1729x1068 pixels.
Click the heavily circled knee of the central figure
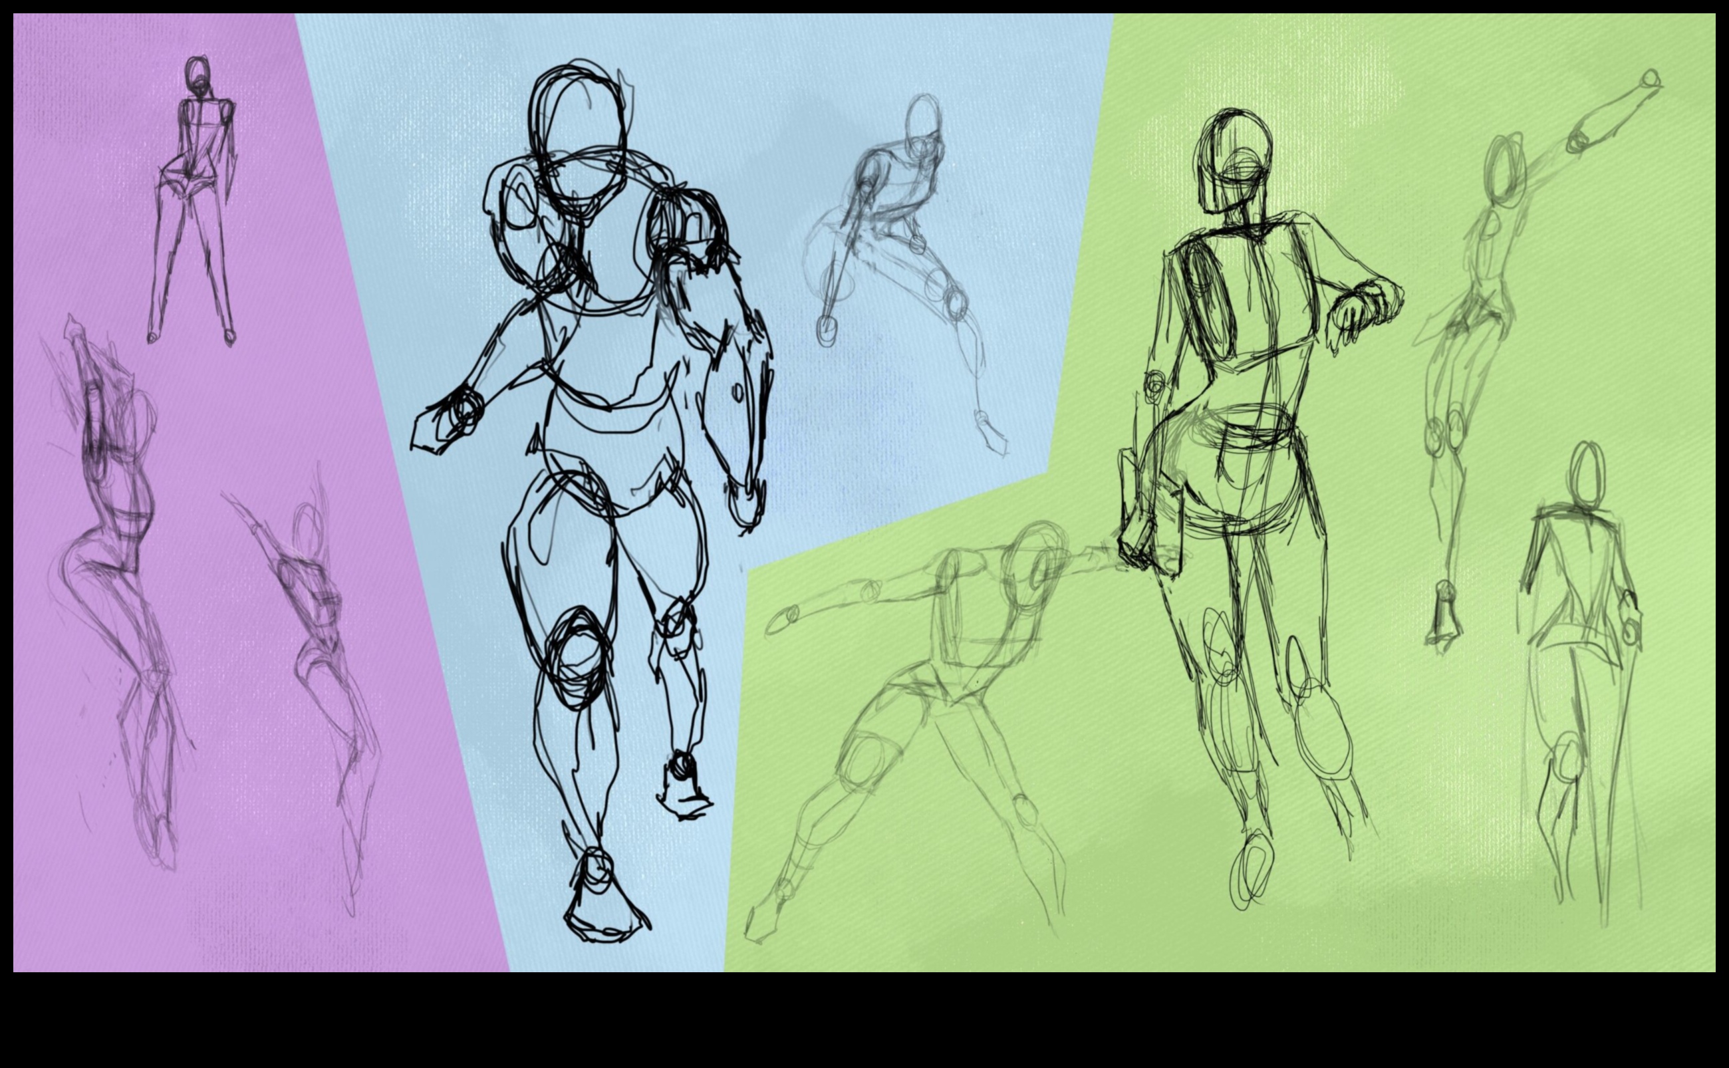coord(578,657)
